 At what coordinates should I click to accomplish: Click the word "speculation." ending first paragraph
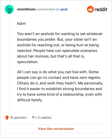[28, 62]
